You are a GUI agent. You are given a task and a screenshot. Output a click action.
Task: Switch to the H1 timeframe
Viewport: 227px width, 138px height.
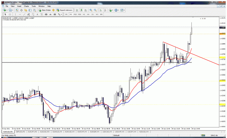84,14
